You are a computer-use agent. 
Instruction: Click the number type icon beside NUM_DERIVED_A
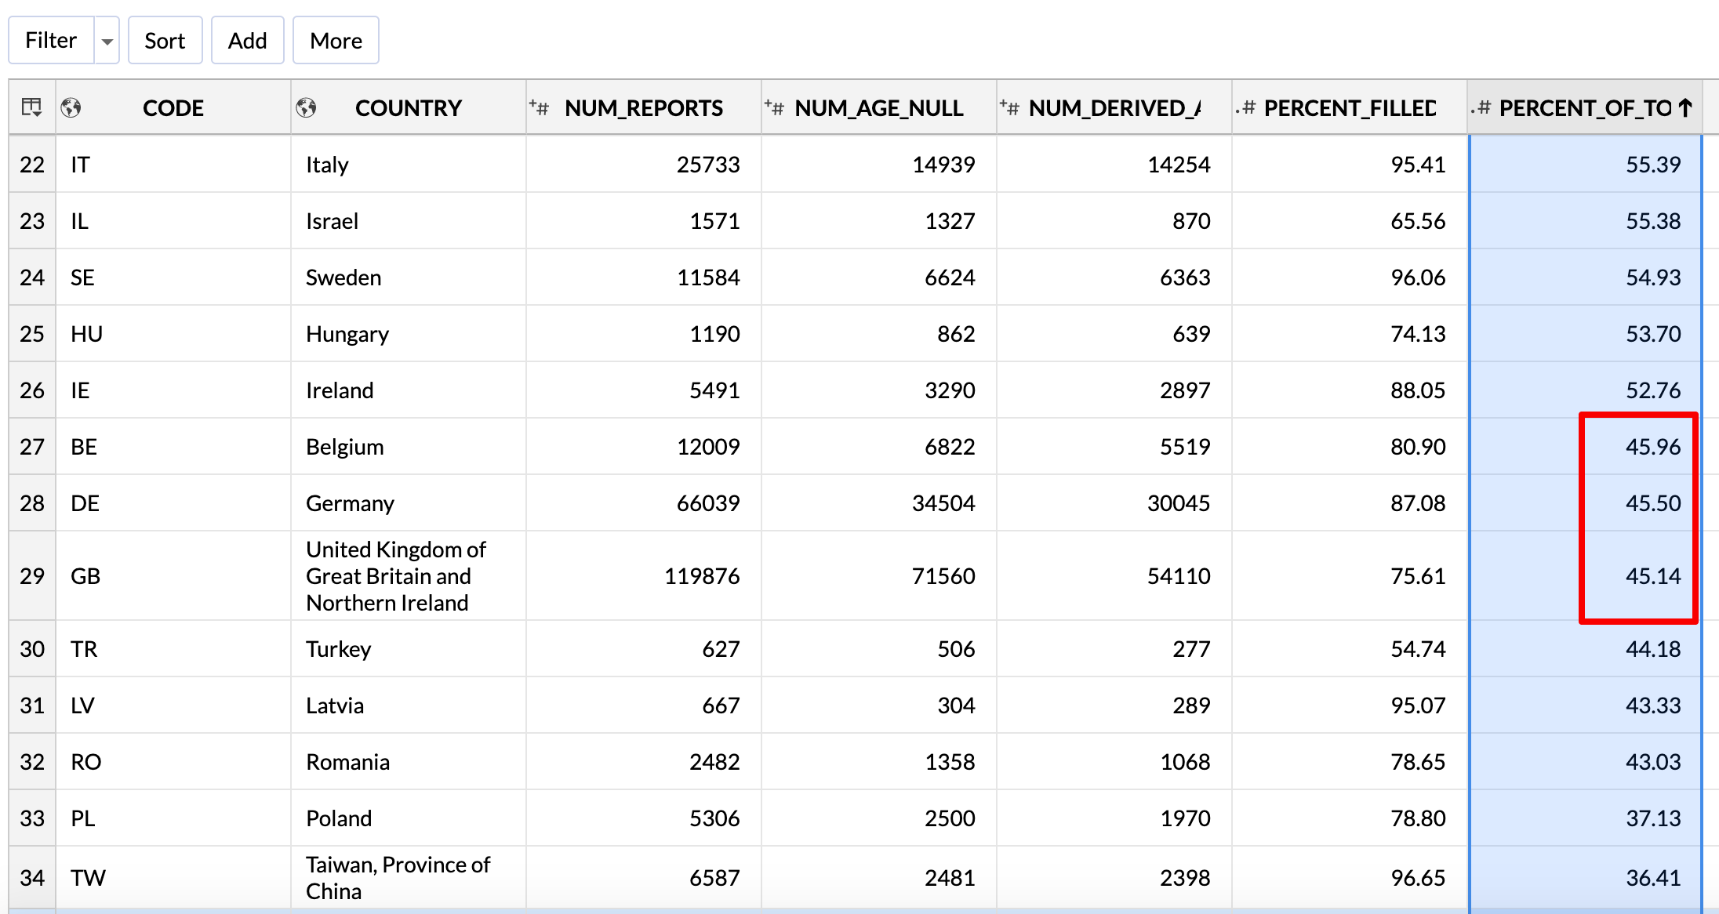click(x=1009, y=107)
